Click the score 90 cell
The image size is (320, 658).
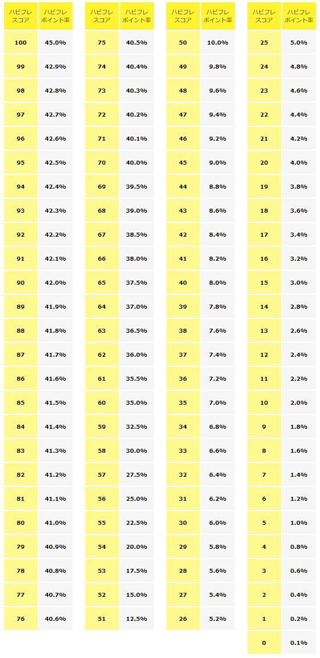[x=21, y=282]
